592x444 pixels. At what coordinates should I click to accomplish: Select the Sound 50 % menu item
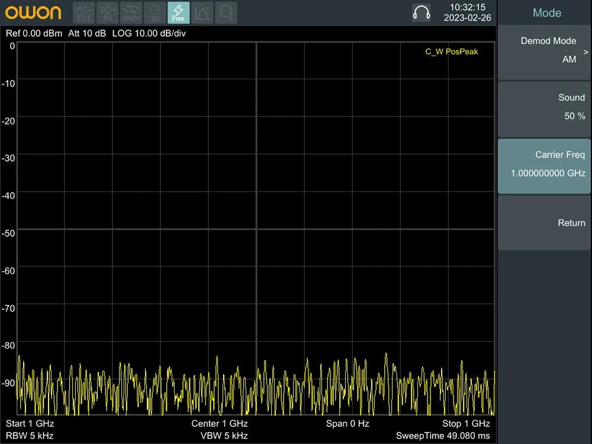tap(544, 107)
